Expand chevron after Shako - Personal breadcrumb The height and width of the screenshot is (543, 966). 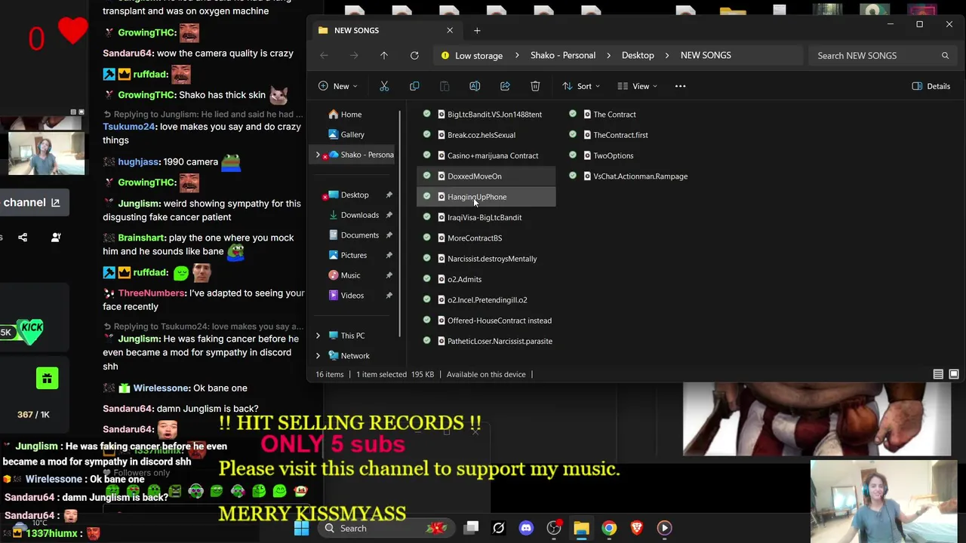(609, 55)
